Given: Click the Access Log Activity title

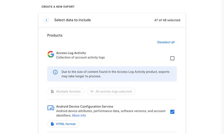Looking at the screenshot, I should click(71, 53).
